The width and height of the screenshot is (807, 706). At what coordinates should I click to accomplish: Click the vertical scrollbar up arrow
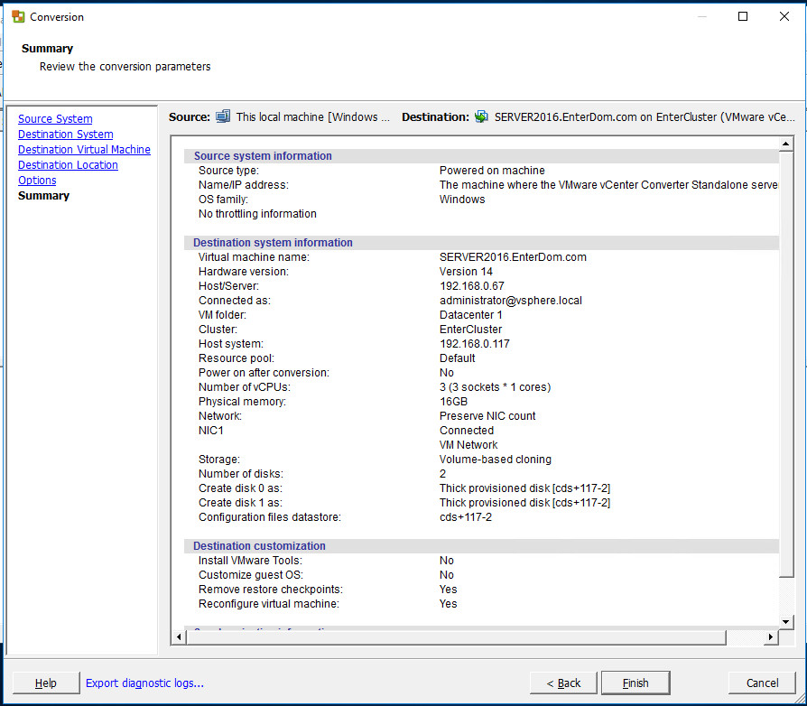point(785,144)
